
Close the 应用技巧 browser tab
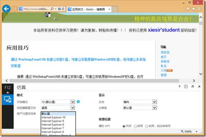[x=109, y=9]
